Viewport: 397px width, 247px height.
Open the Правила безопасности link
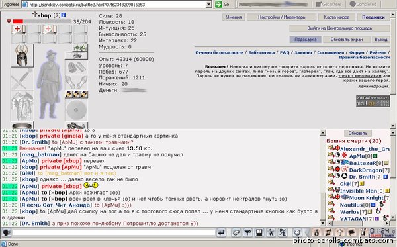tap(365, 57)
